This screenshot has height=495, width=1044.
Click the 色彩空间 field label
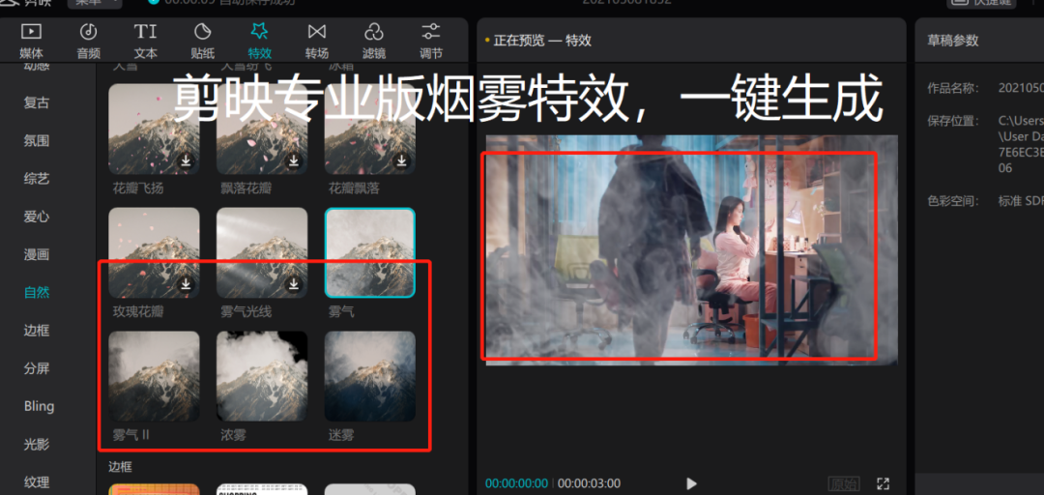(953, 200)
